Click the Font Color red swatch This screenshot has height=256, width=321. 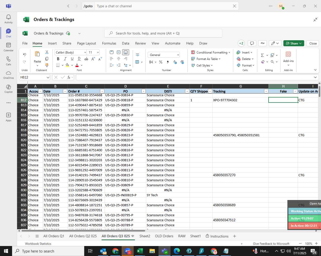coord(77,65)
